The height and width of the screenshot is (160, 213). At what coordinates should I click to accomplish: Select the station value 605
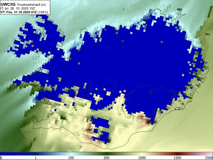pos(108,142)
